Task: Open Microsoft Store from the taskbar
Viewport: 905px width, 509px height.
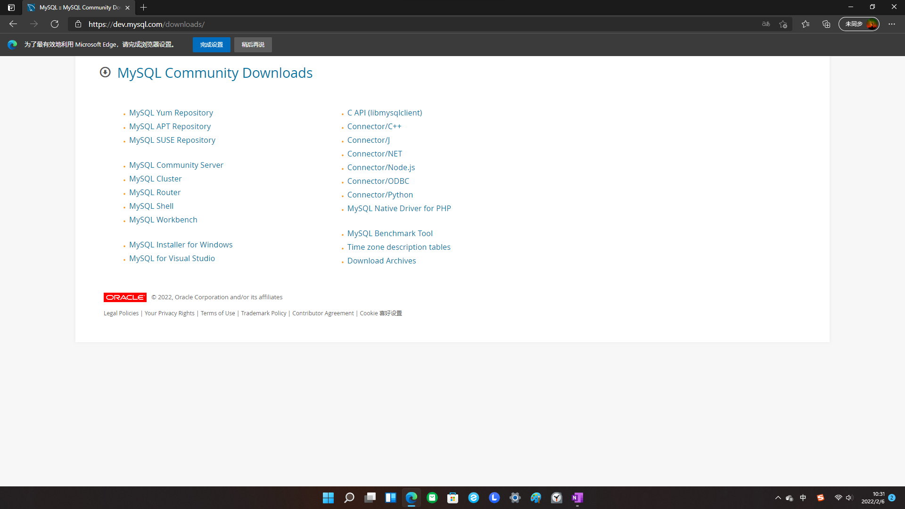Action: point(452,497)
